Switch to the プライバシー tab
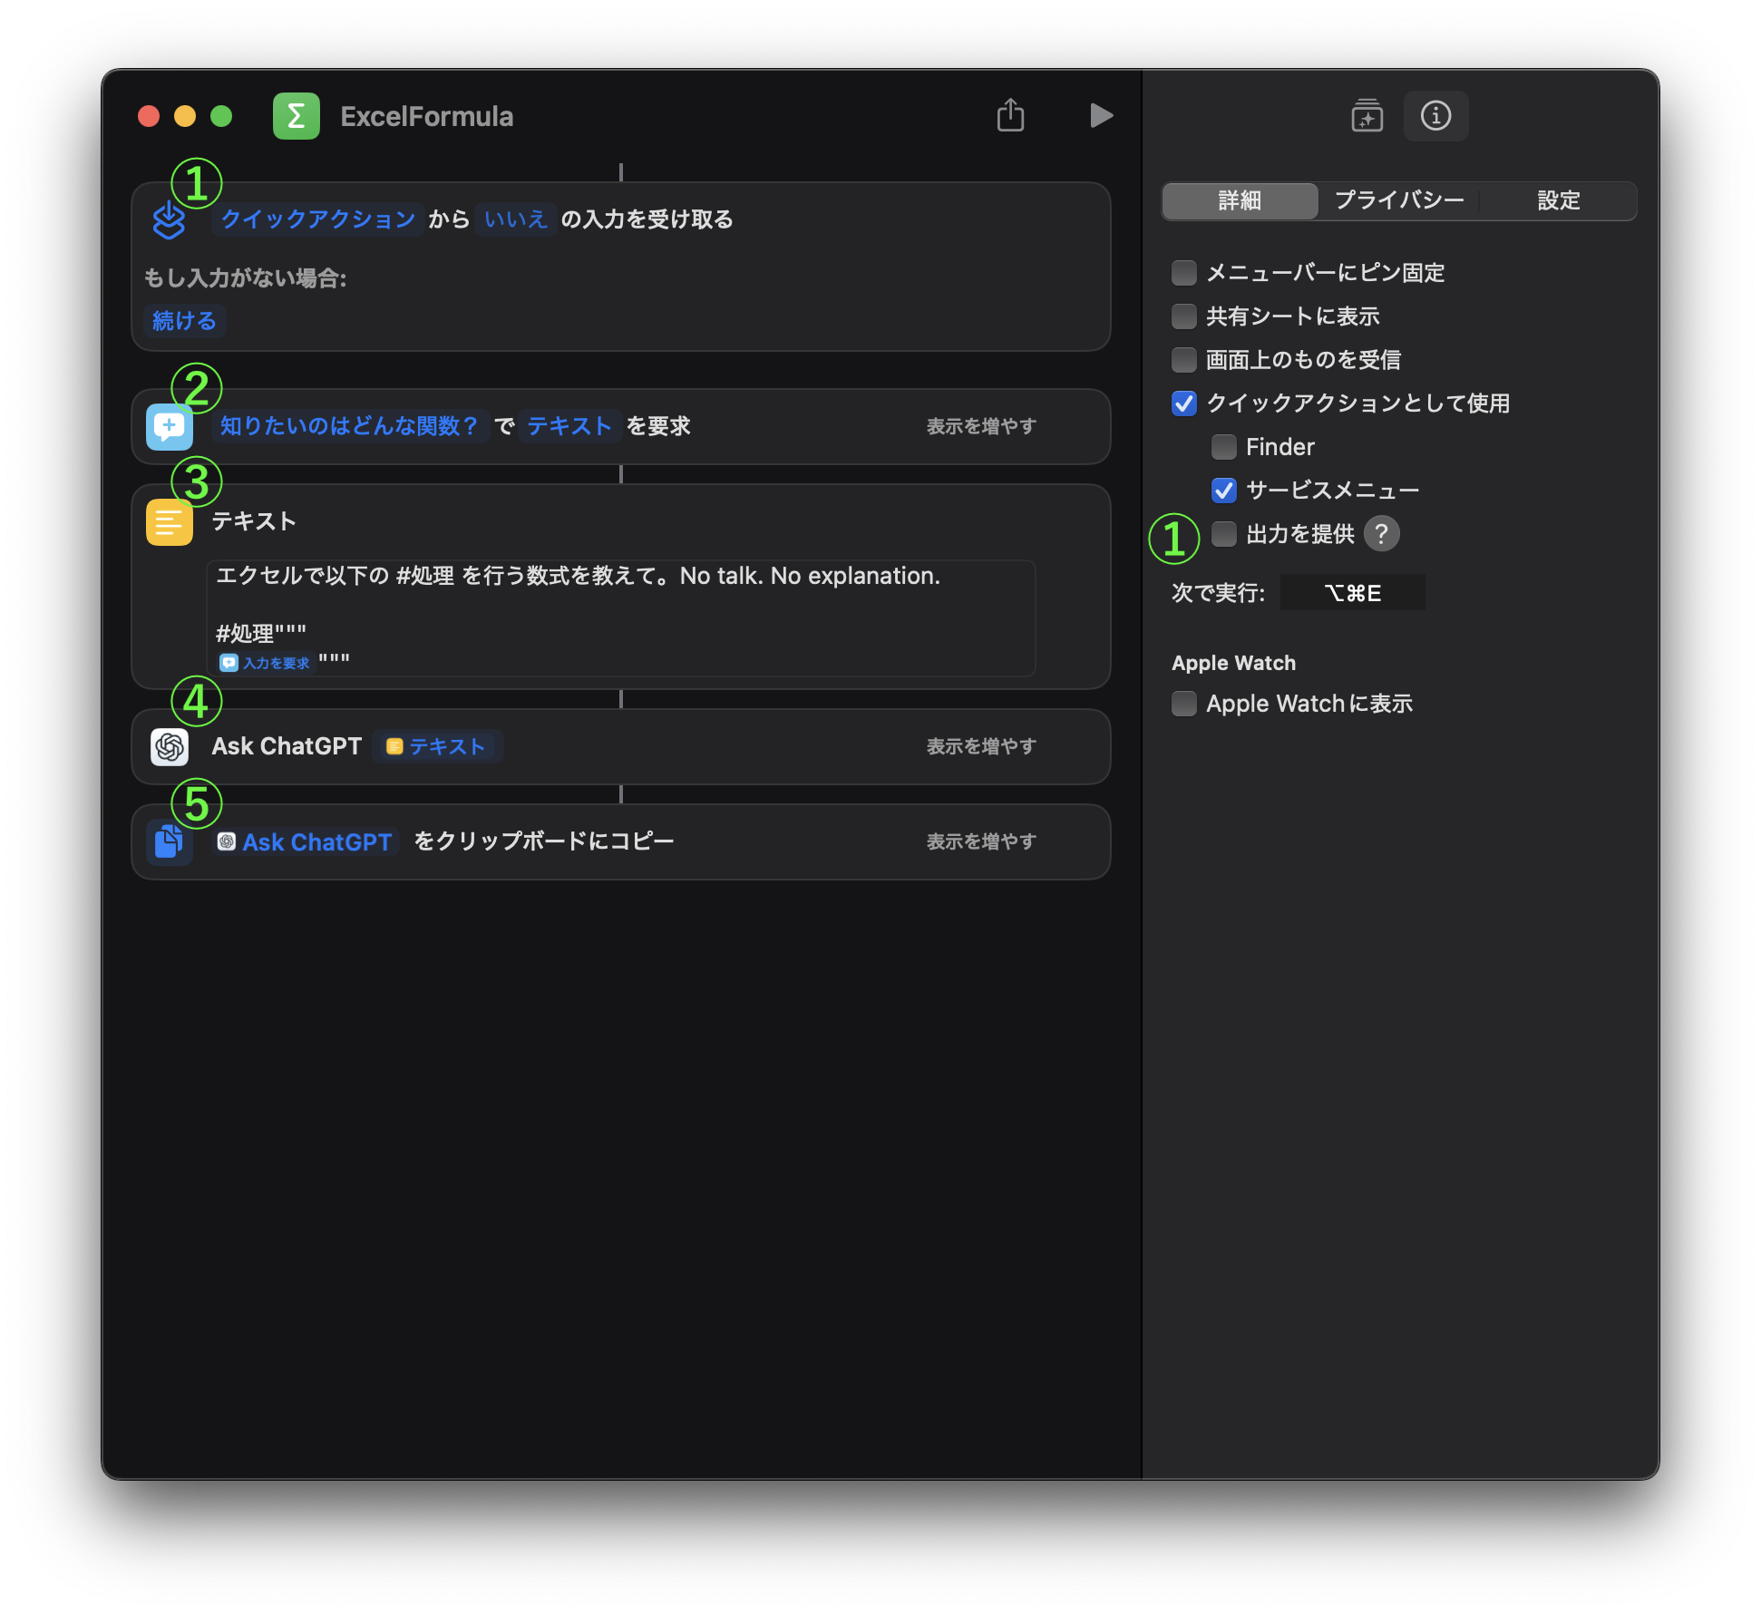The image size is (1761, 1614). click(x=1398, y=200)
